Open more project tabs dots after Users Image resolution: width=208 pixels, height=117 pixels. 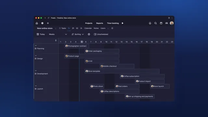pos(108,28)
